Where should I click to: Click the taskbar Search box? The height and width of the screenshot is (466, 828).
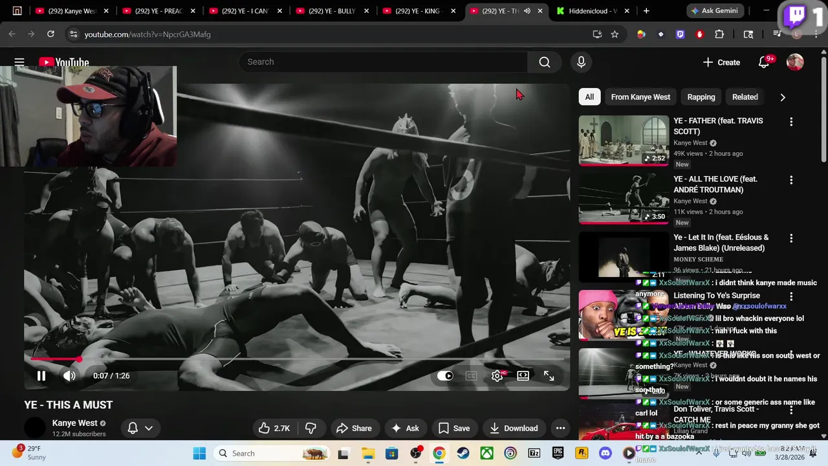click(272, 453)
